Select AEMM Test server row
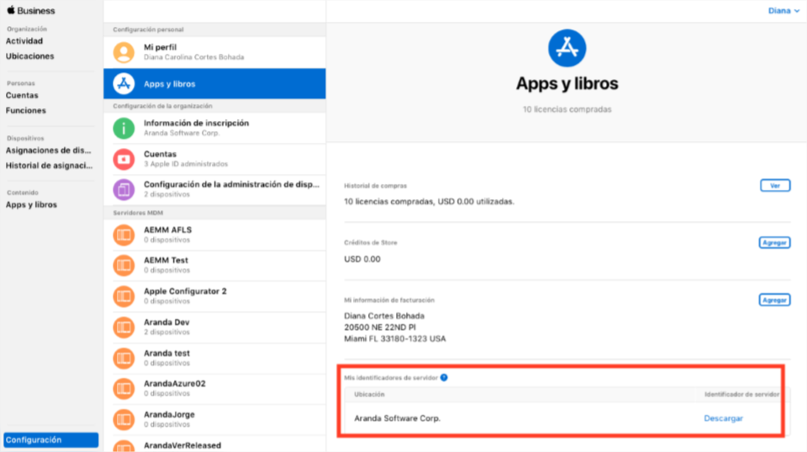Viewport: 807px width, 452px height. 214,265
